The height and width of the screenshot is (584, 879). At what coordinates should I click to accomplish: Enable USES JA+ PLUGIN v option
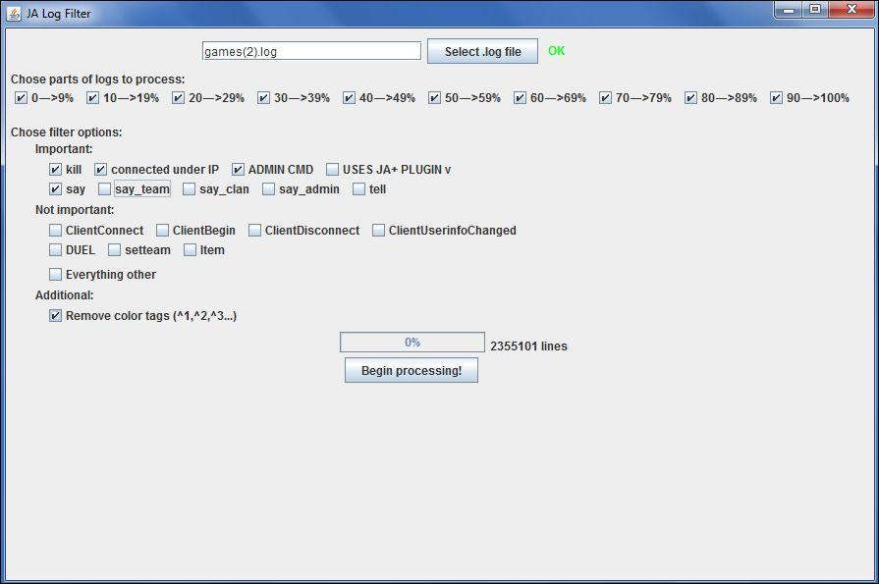pos(333,170)
